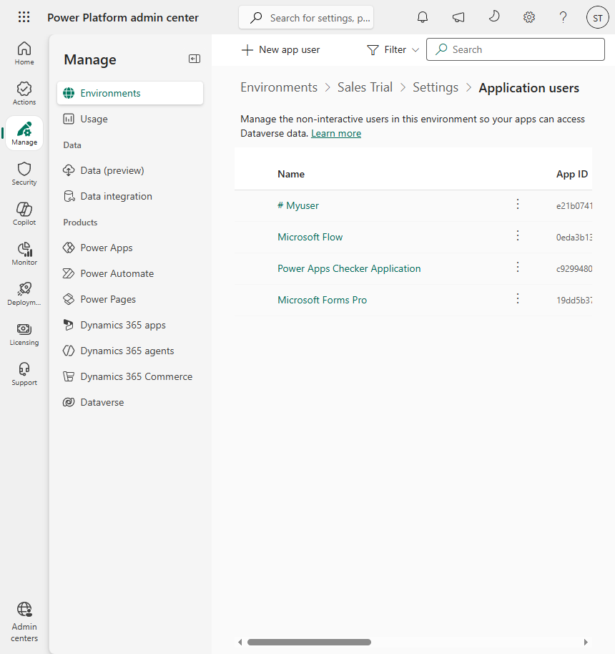
Task: Open Dynamics 365 apps
Action: 130,325
